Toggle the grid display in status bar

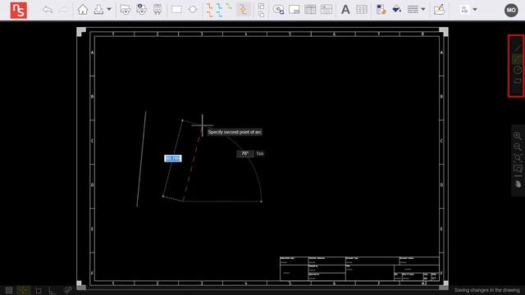click(9, 290)
